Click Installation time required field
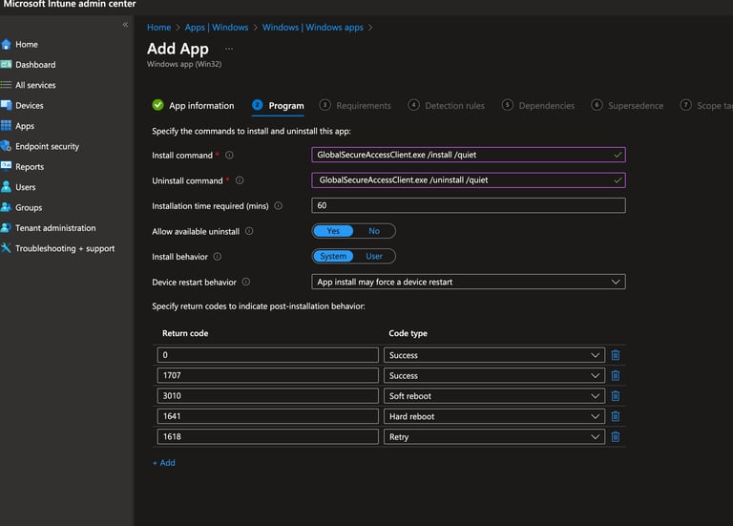This screenshot has height=526, width=733. click(469, 205)
